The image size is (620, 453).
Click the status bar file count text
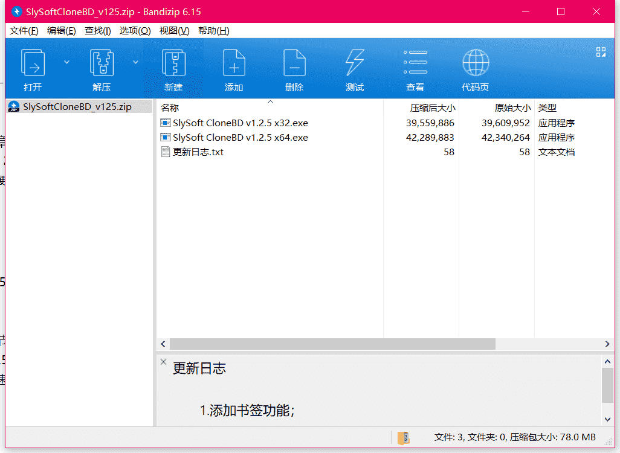(x=515, y=437)
